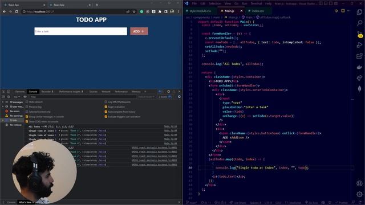
Task: Click the browser Forward arrow
Action: tap(10, 11)
